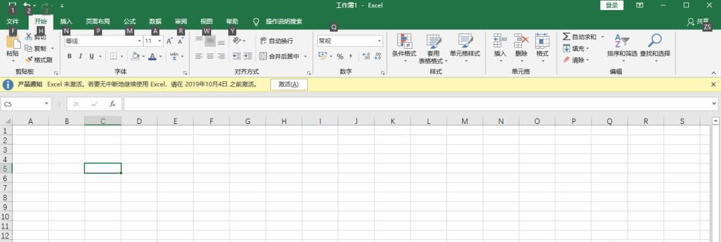Screen dimensions: 721x242
Task: Apply percent style with the % icon
Action: point(340,57)
